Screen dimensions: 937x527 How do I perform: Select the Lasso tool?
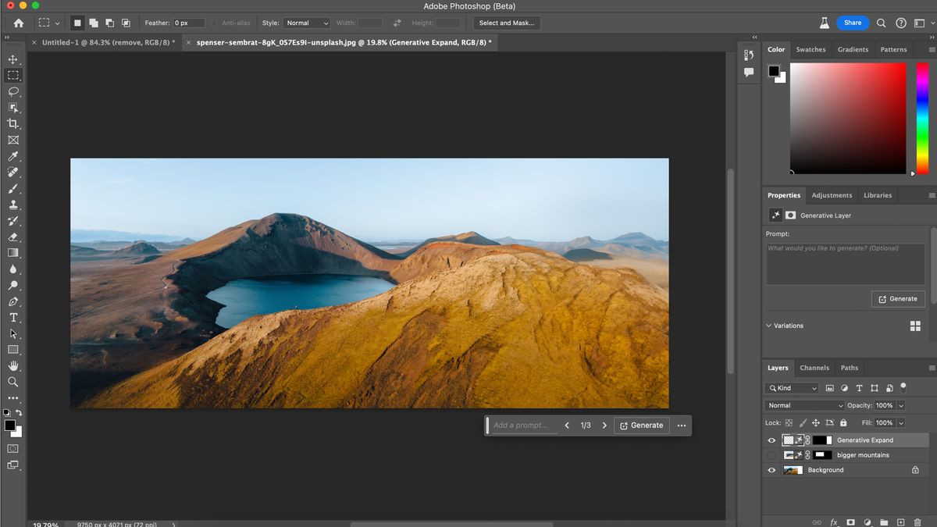pyautogui.click(x=12, y=92)
